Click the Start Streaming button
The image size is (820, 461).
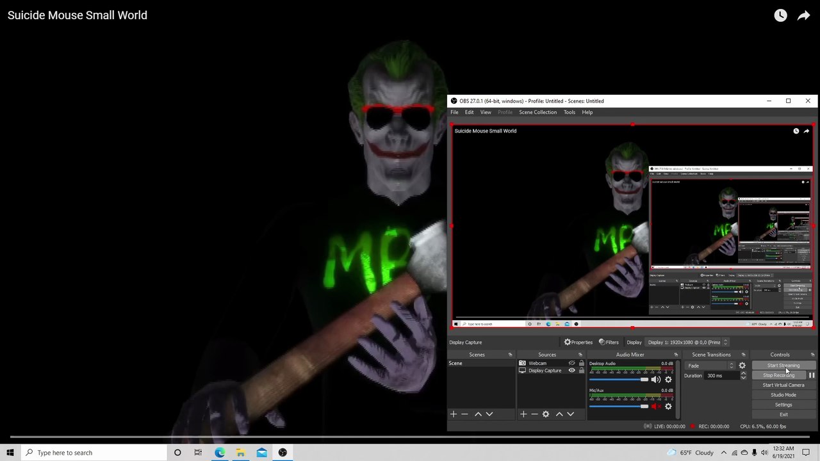pos(783,366)
